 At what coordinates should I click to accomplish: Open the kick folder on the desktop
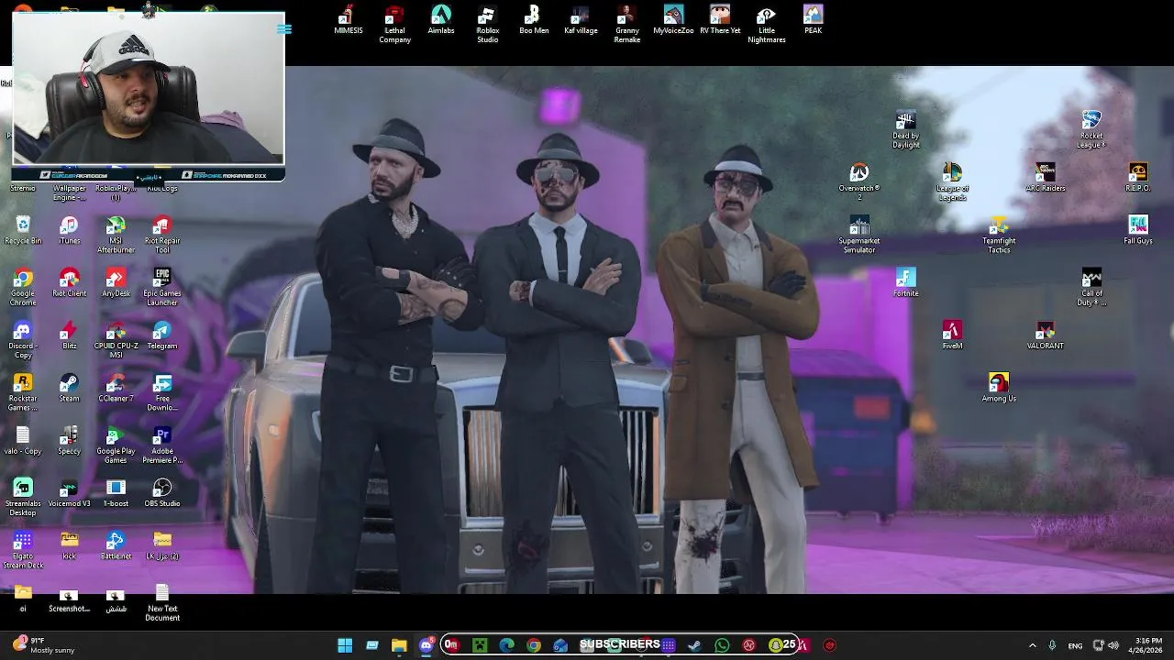(x=69, y=544)
